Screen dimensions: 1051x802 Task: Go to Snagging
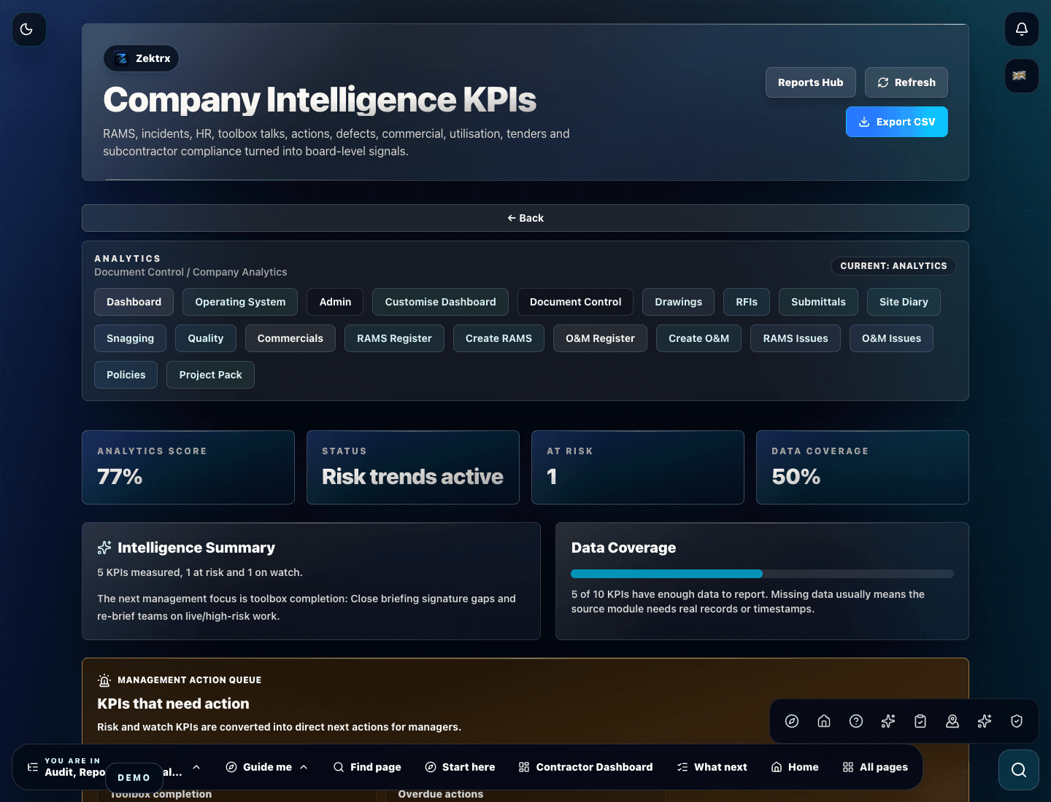[130, 338]
